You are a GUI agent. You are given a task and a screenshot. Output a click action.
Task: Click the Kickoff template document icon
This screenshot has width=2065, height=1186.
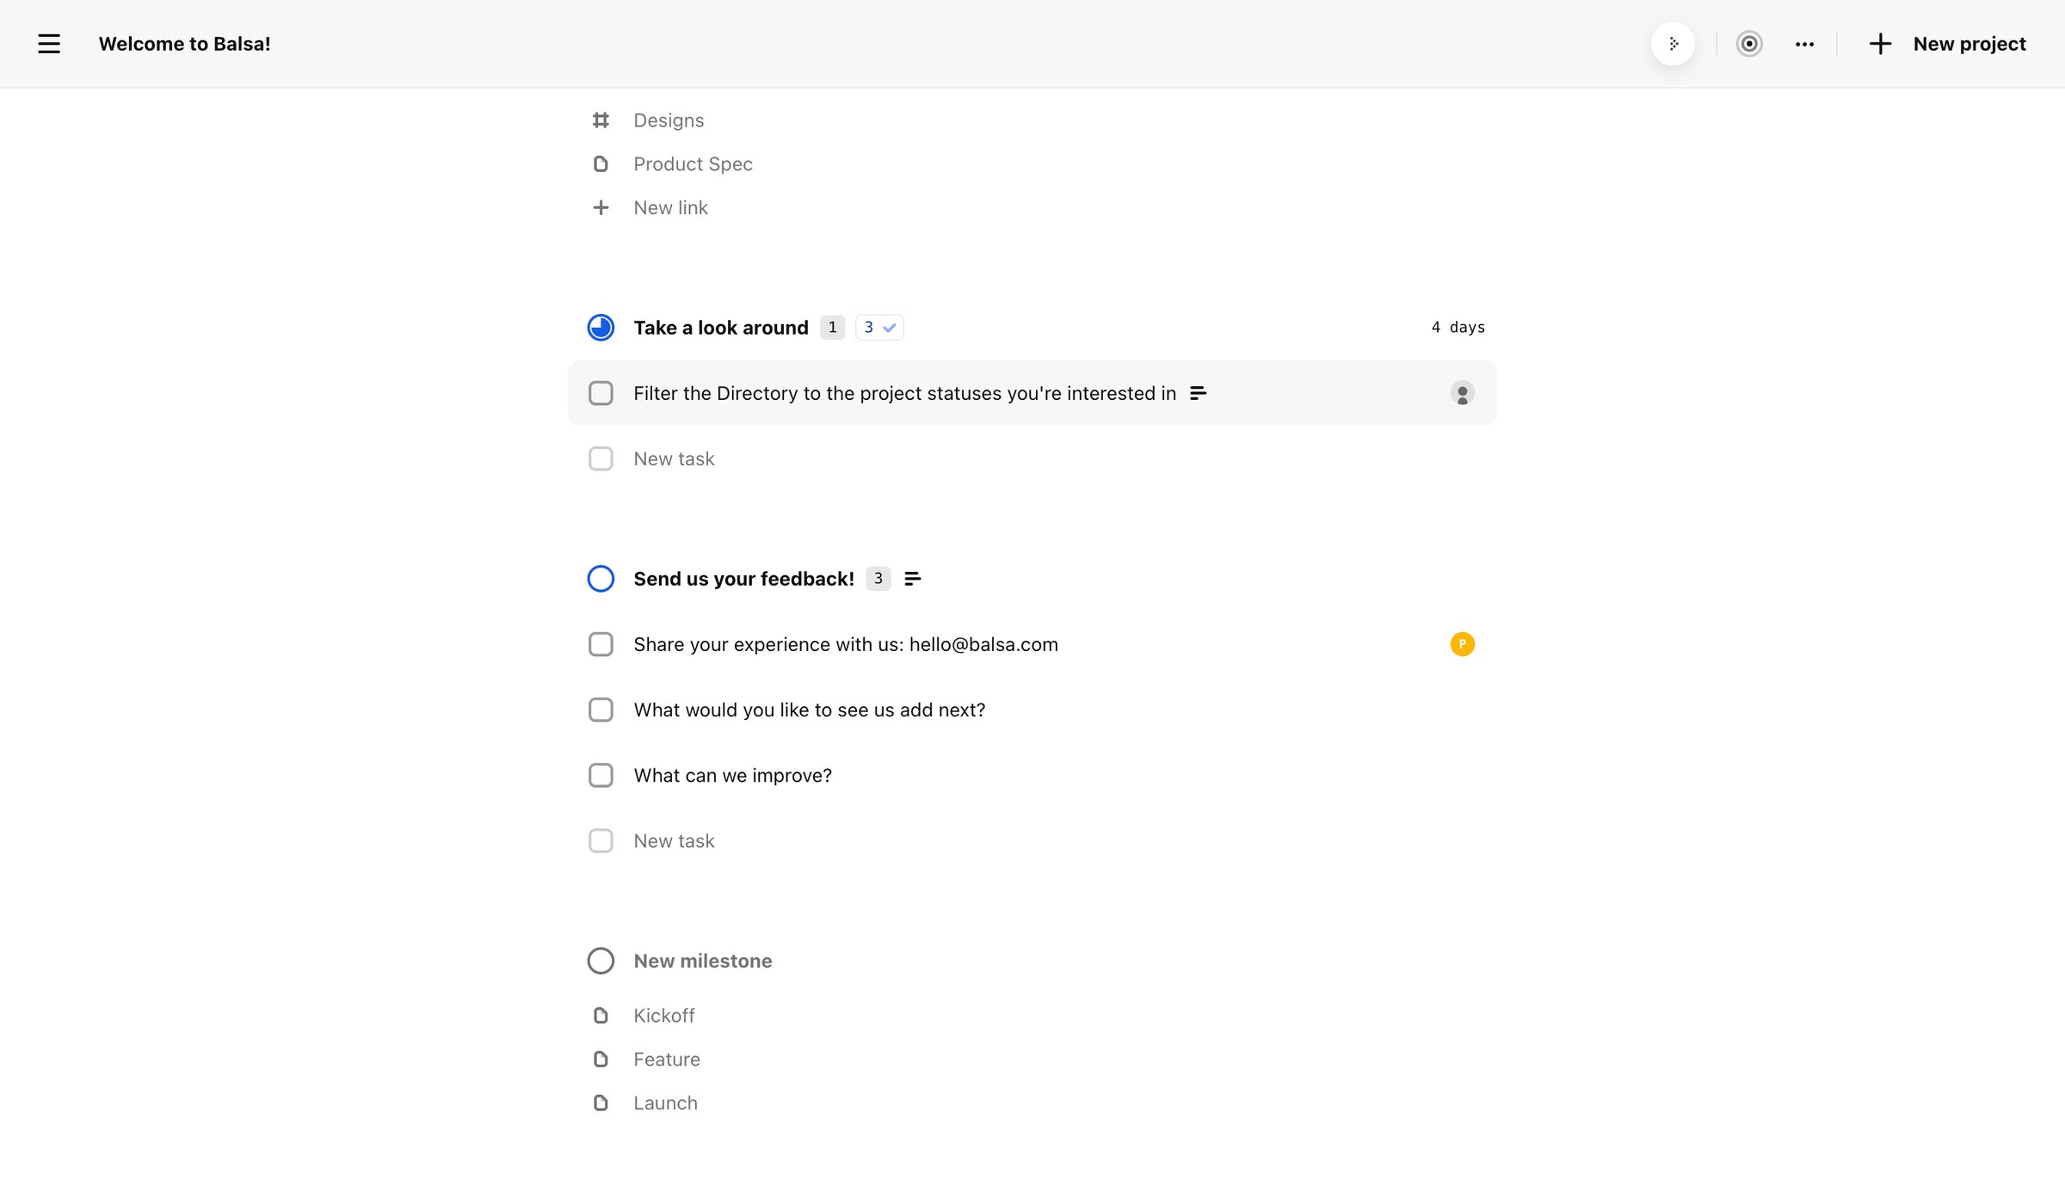pyautogui.click(x=601, y=1016)
